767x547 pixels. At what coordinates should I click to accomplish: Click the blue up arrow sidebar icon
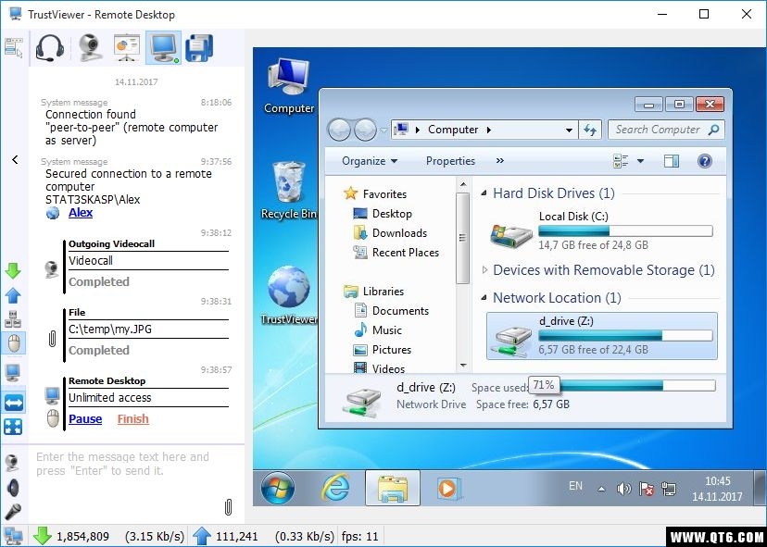[13, 295]
